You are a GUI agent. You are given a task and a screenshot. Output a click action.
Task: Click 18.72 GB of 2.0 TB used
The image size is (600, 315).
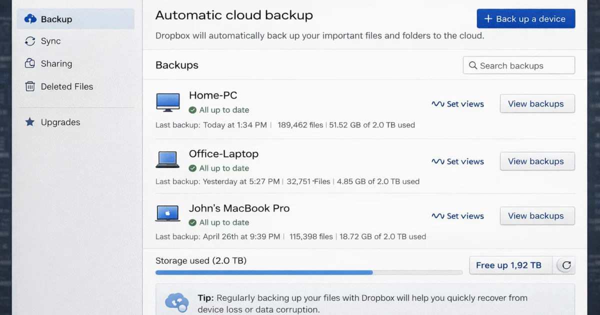pyautogui.click(x=383, y=236)
